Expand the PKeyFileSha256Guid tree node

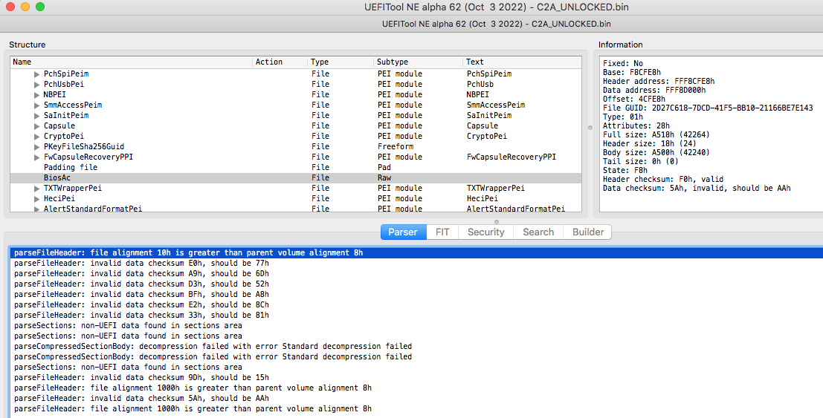point(36,147)
